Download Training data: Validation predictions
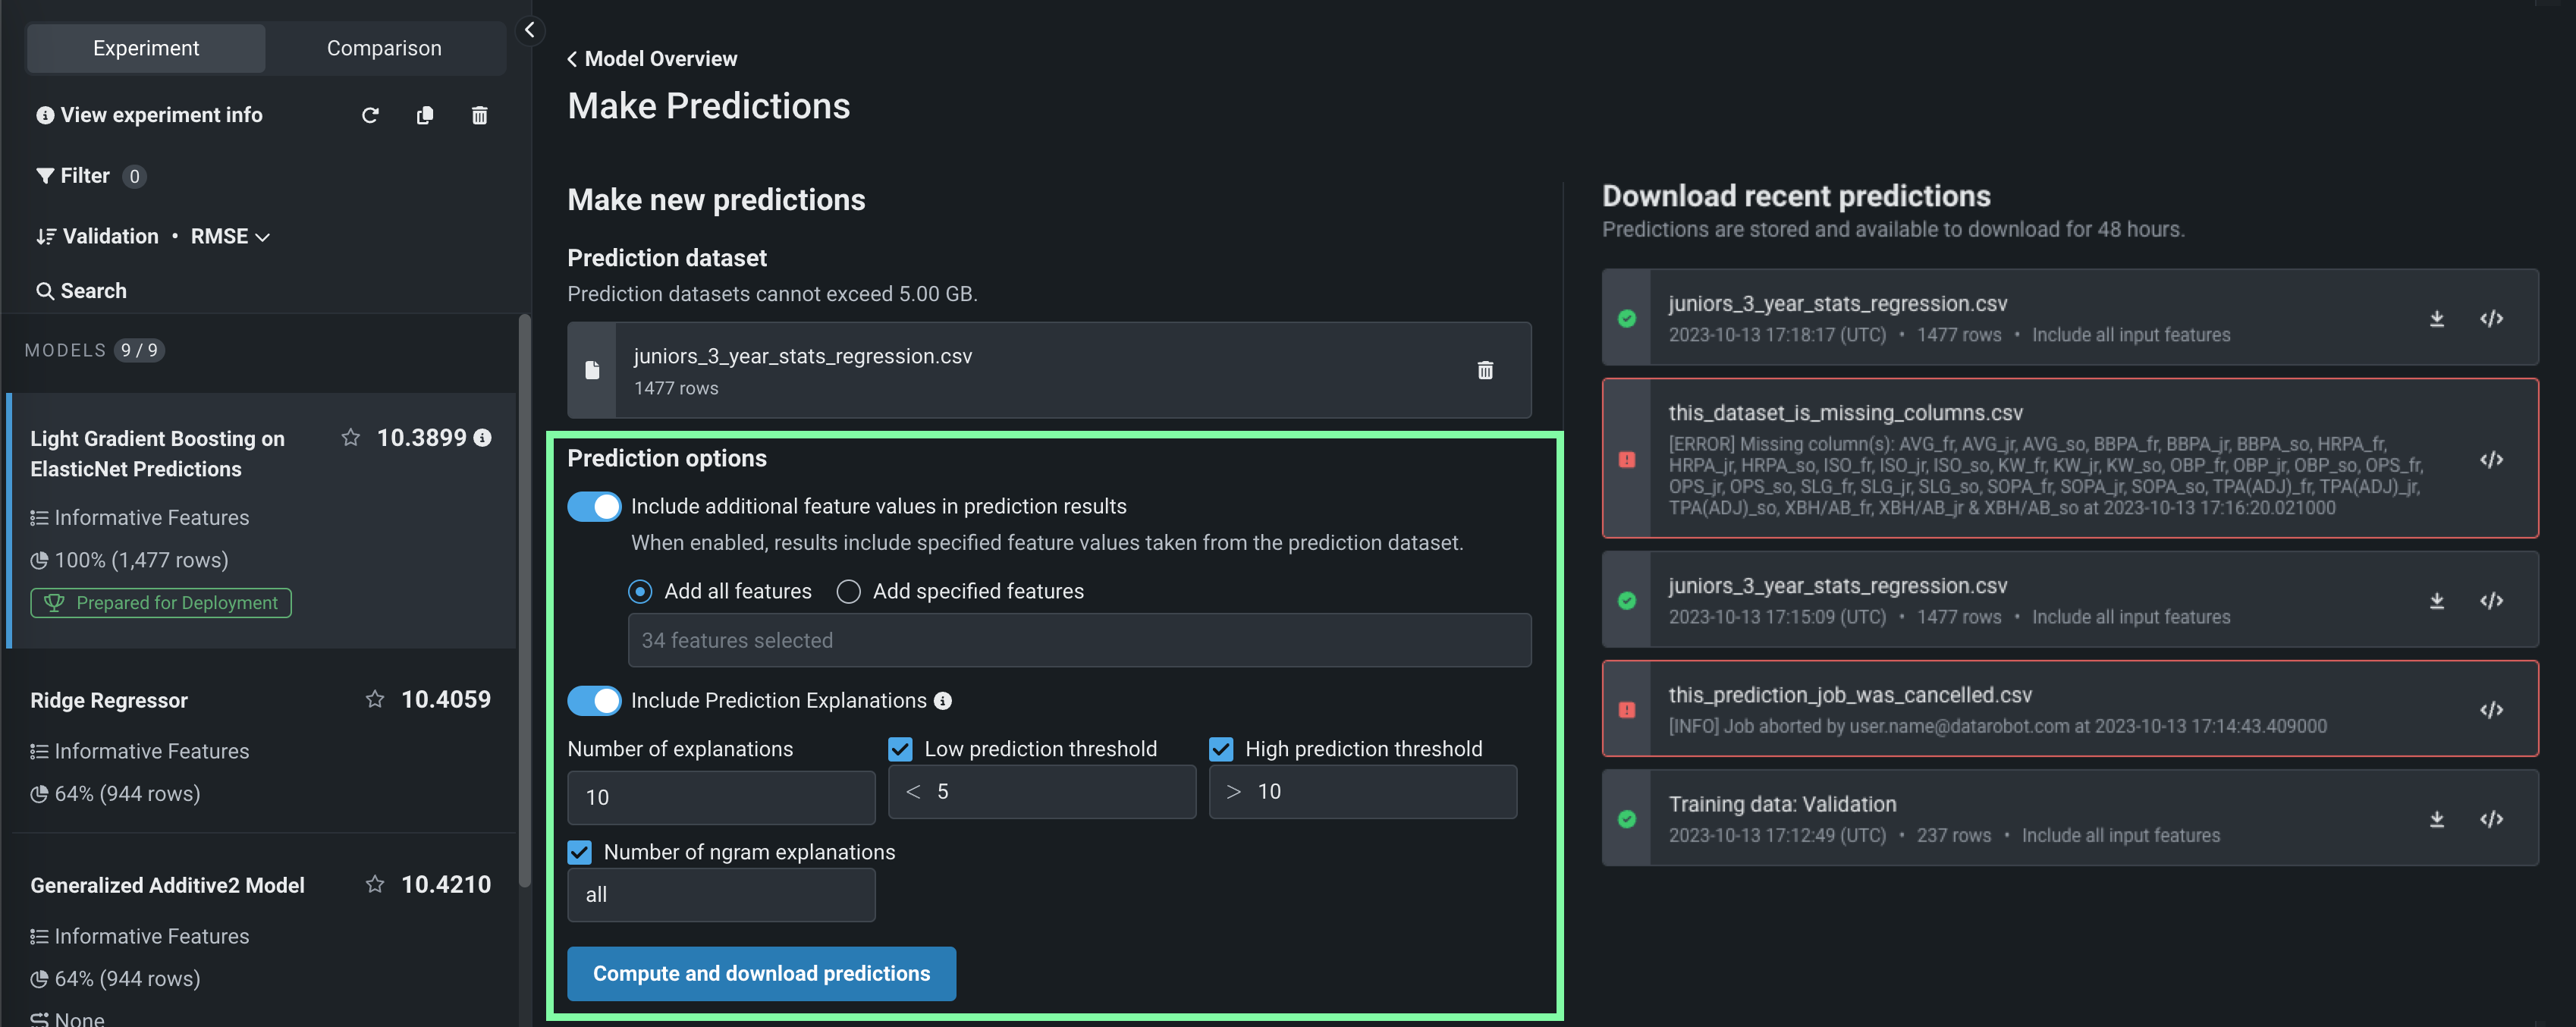This screenshot has height=1027, width=2576. (2437, 820)
